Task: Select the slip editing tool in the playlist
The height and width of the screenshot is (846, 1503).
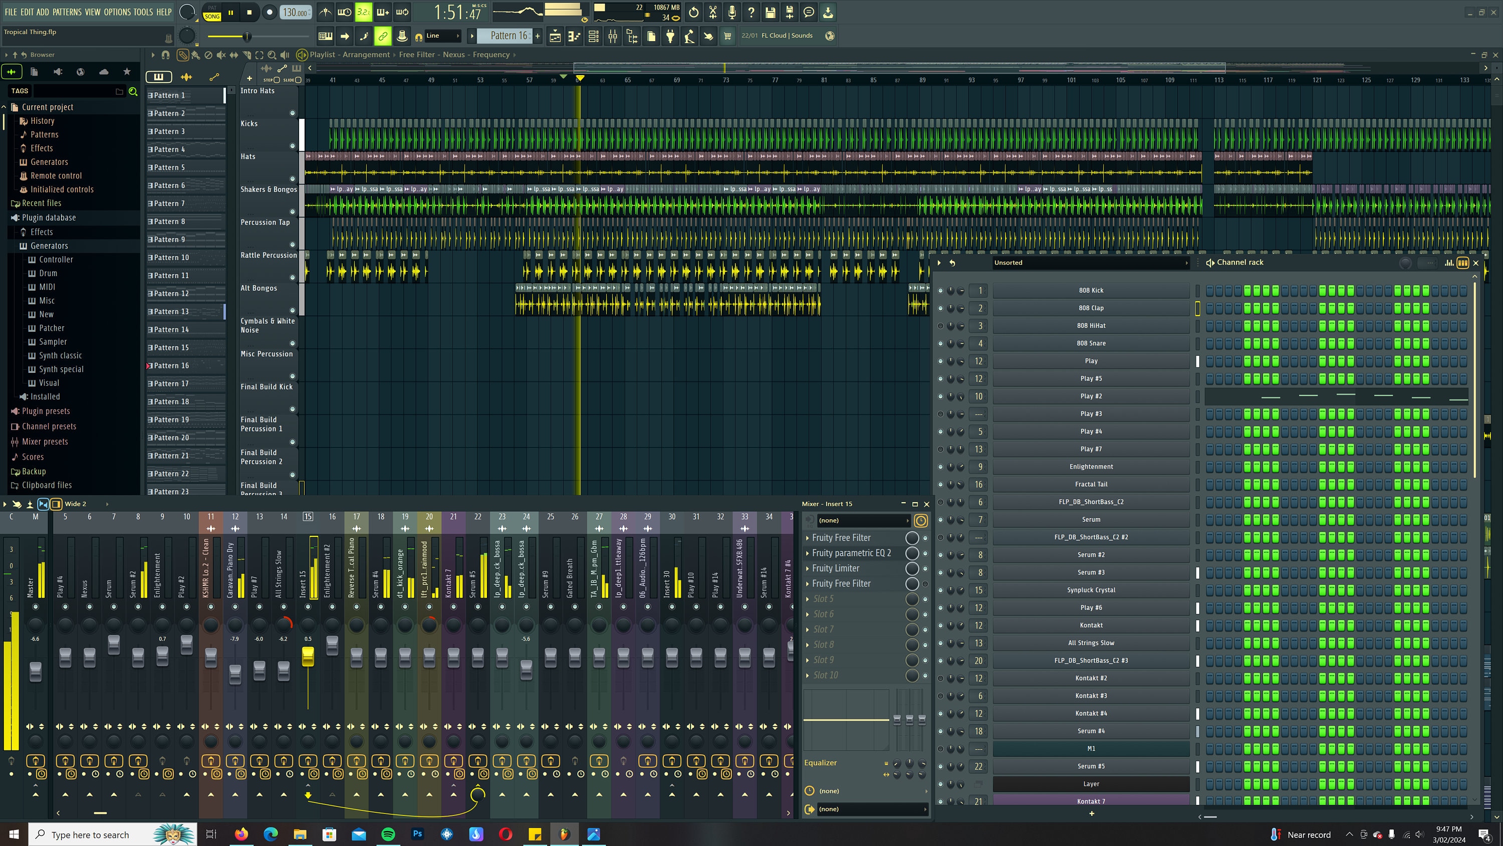Action: click(x=233, y=54)
